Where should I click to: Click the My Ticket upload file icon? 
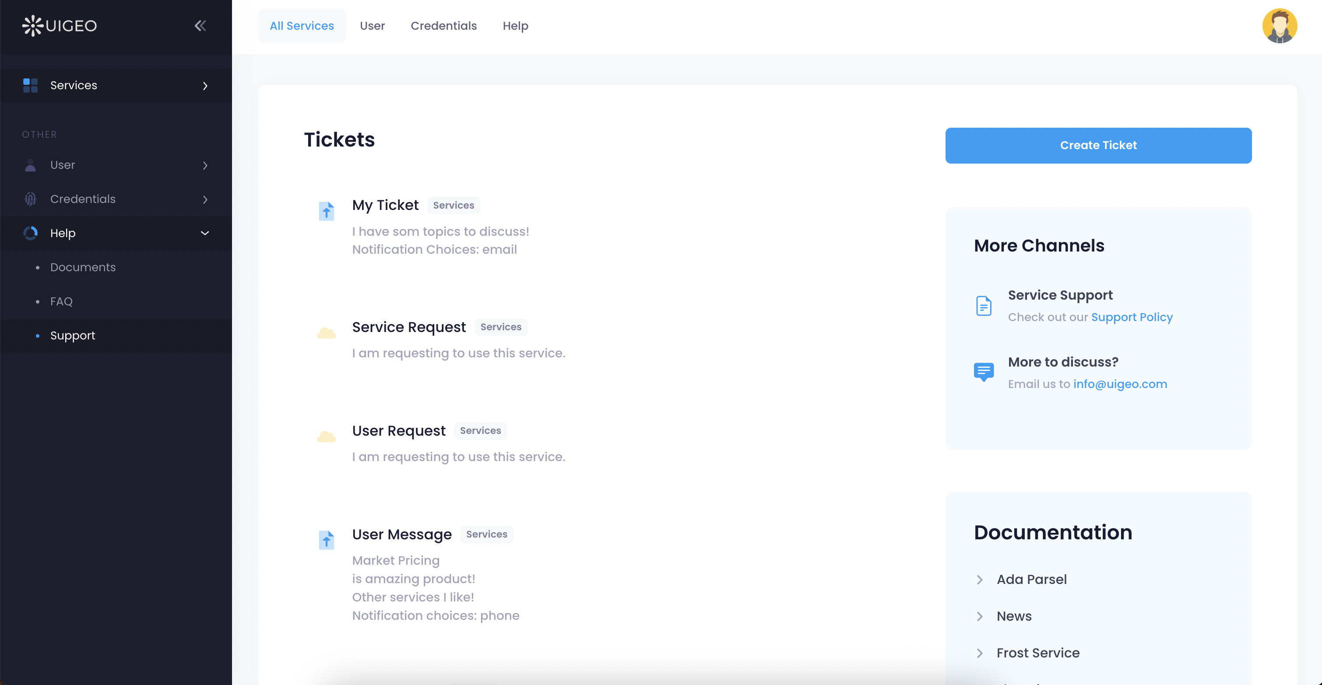pos(327,211)
